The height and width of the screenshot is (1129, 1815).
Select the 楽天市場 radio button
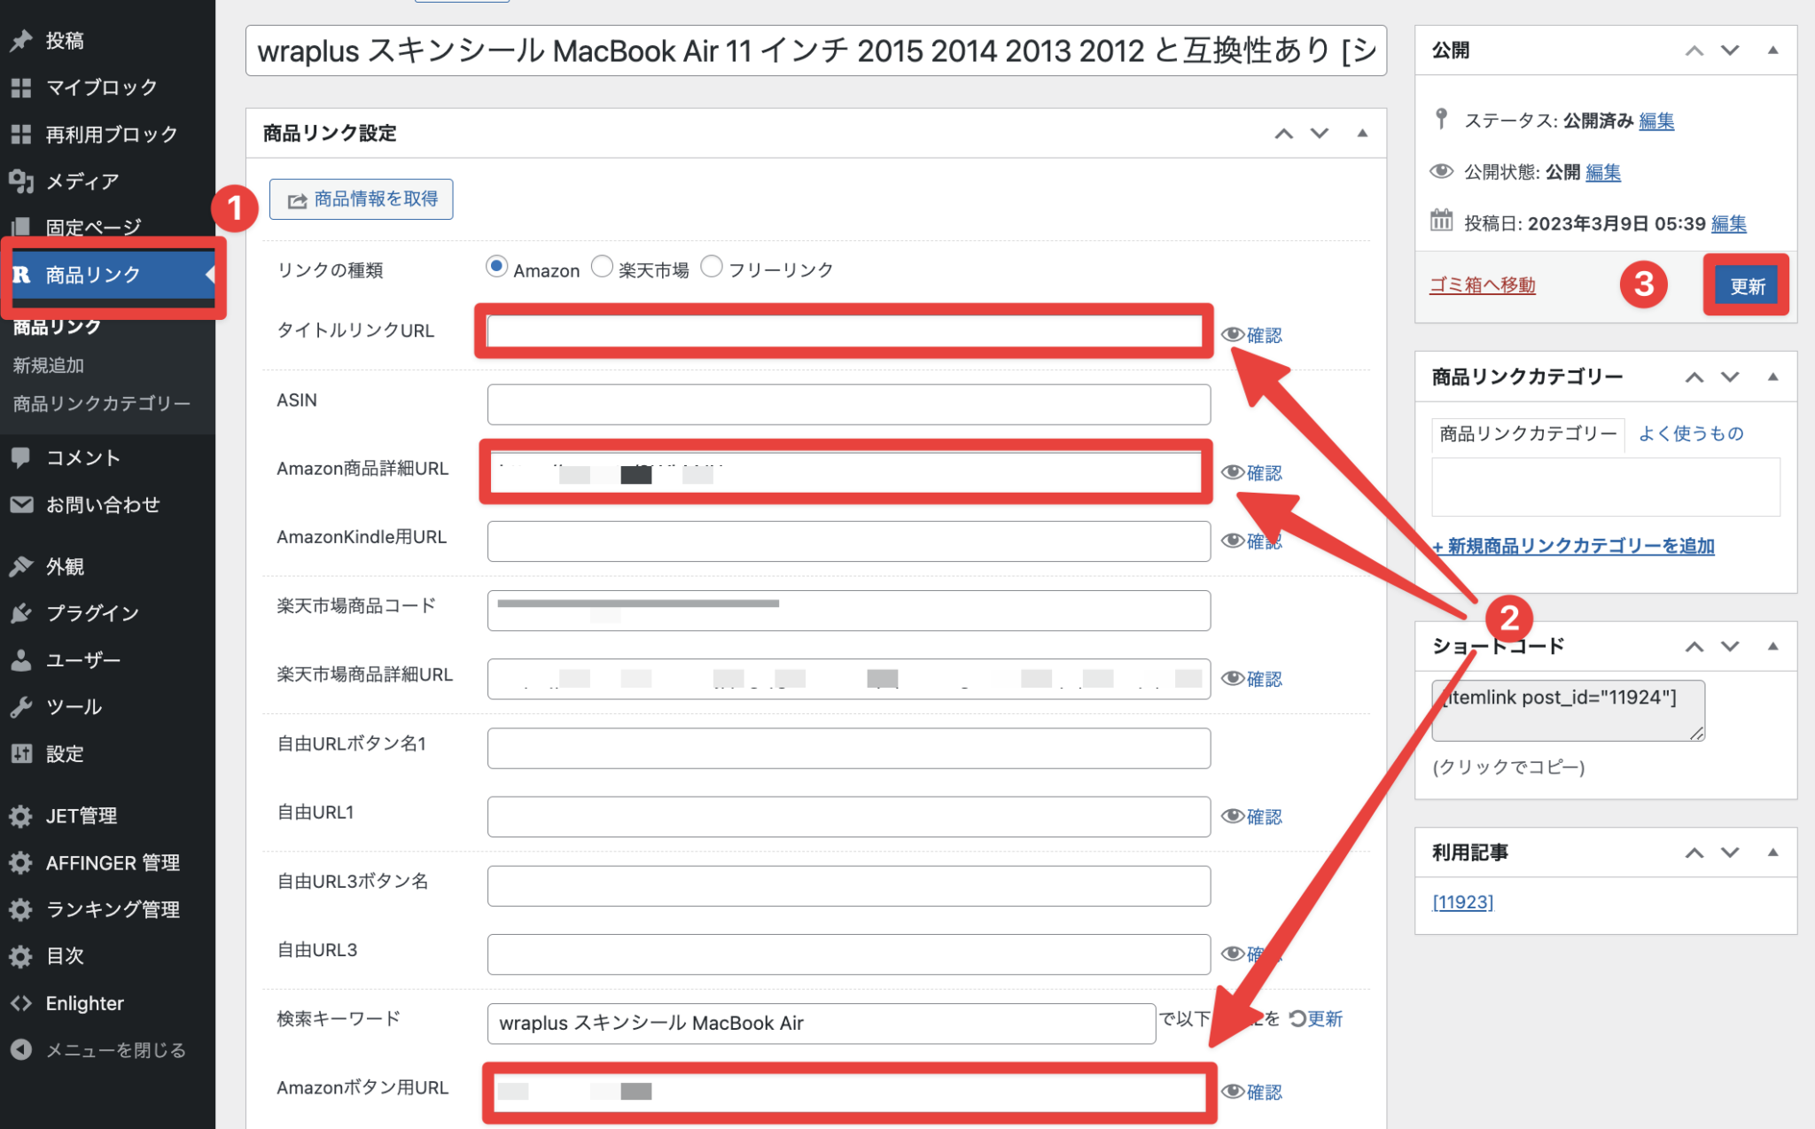click(x=603, y=266)
